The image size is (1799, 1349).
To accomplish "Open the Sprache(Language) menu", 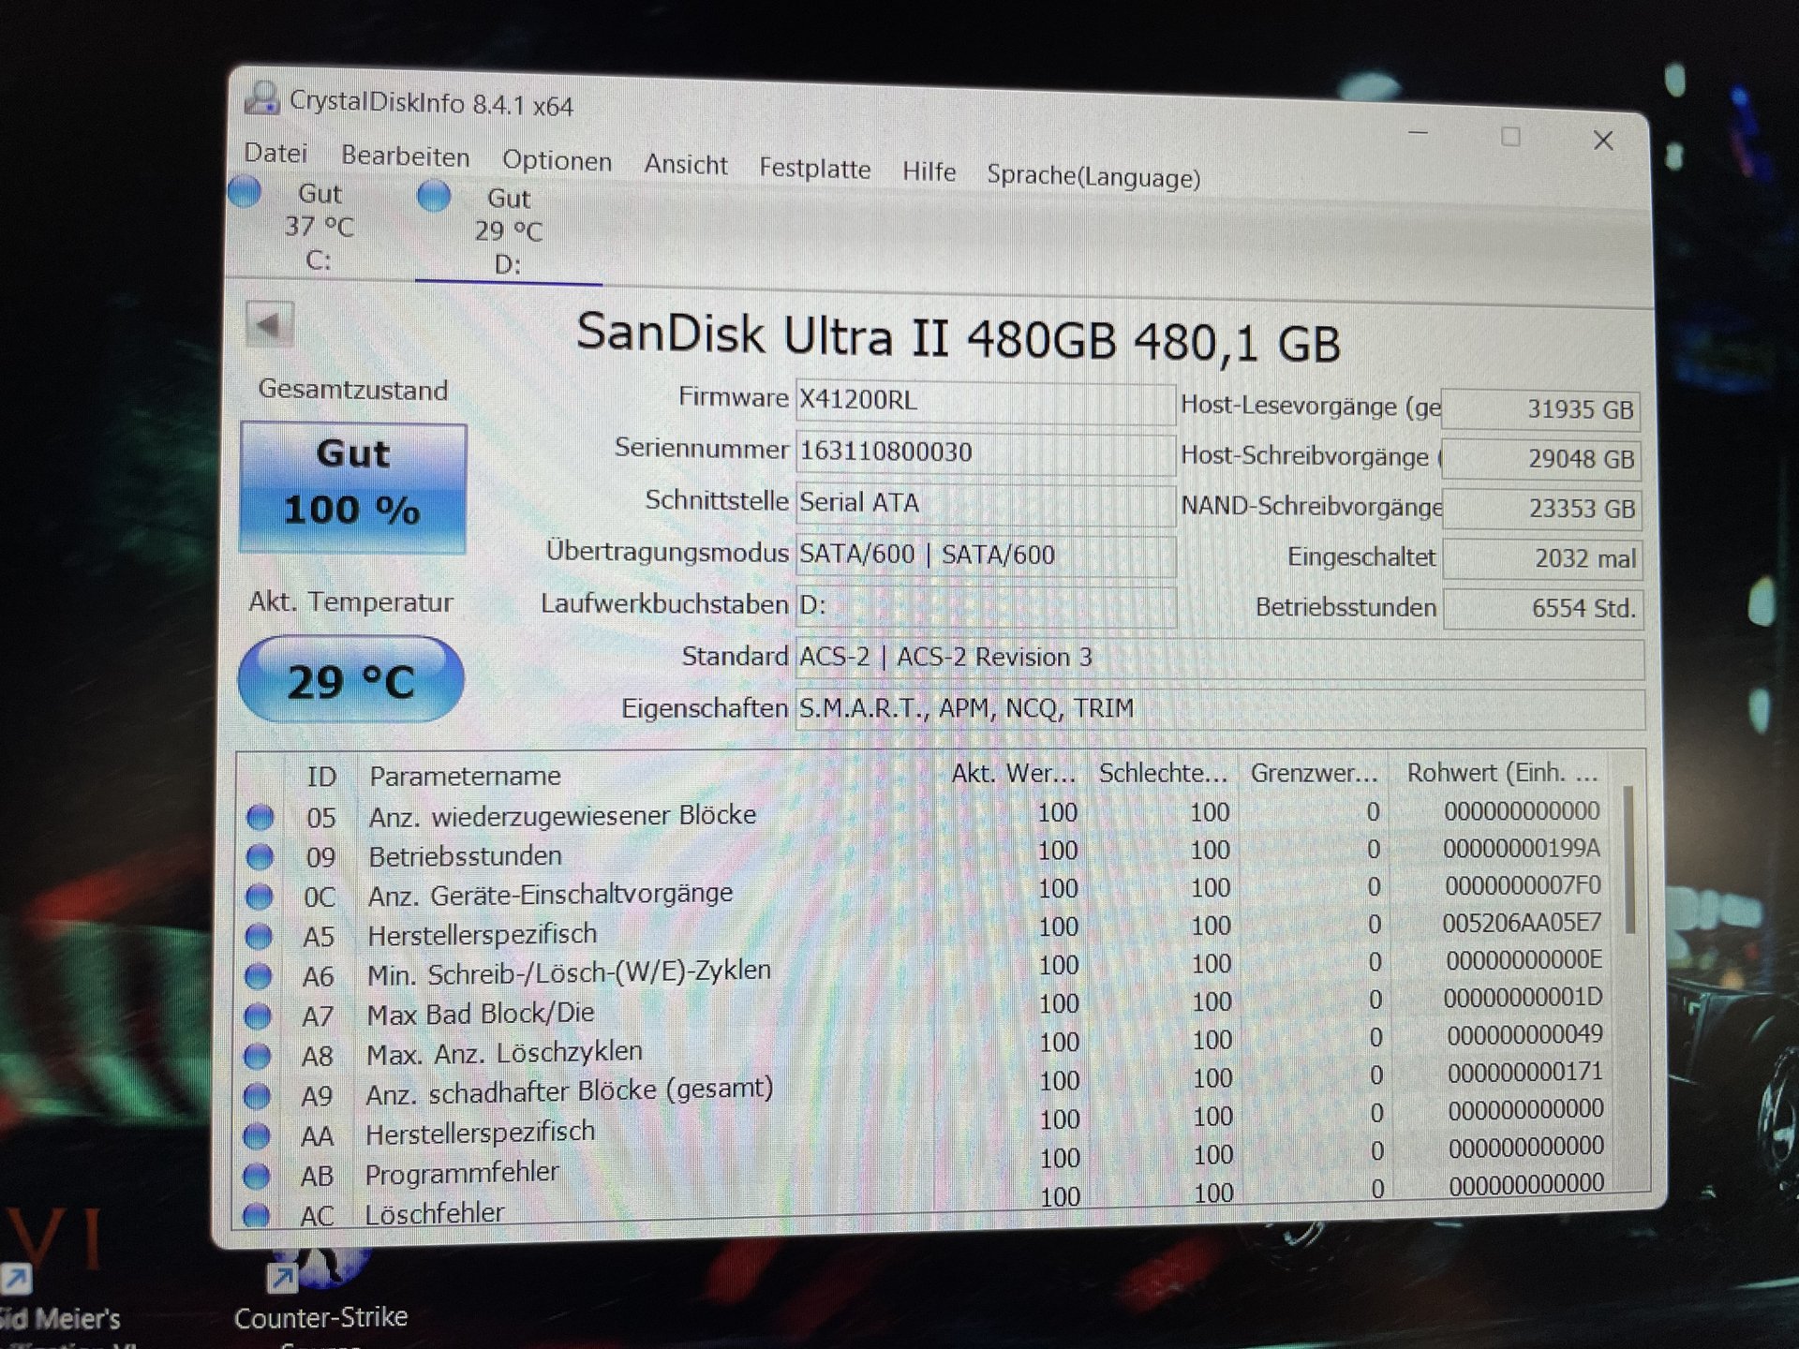I will tap(1093, 176).
